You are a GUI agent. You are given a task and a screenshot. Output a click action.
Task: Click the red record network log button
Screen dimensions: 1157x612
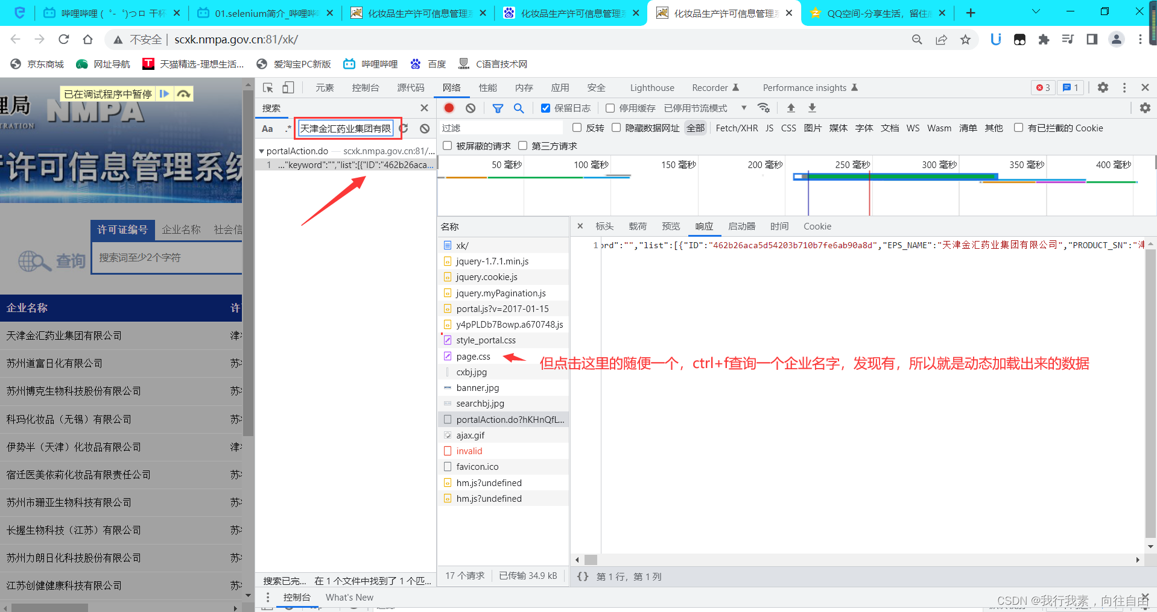coord(449,108)
